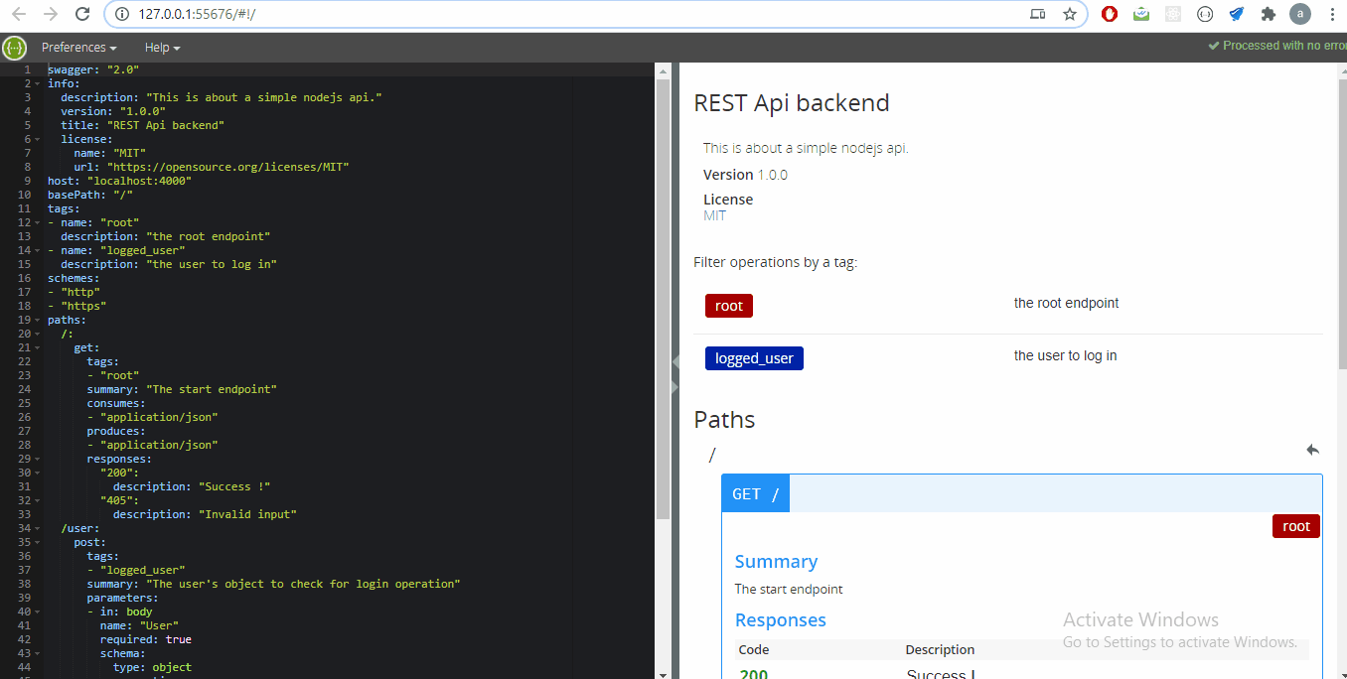Image resolution: width=1347 pixels, height=679 pixels.
Task: Click 'The start endpoint' summary text in preview
Action: pos(789,589)
